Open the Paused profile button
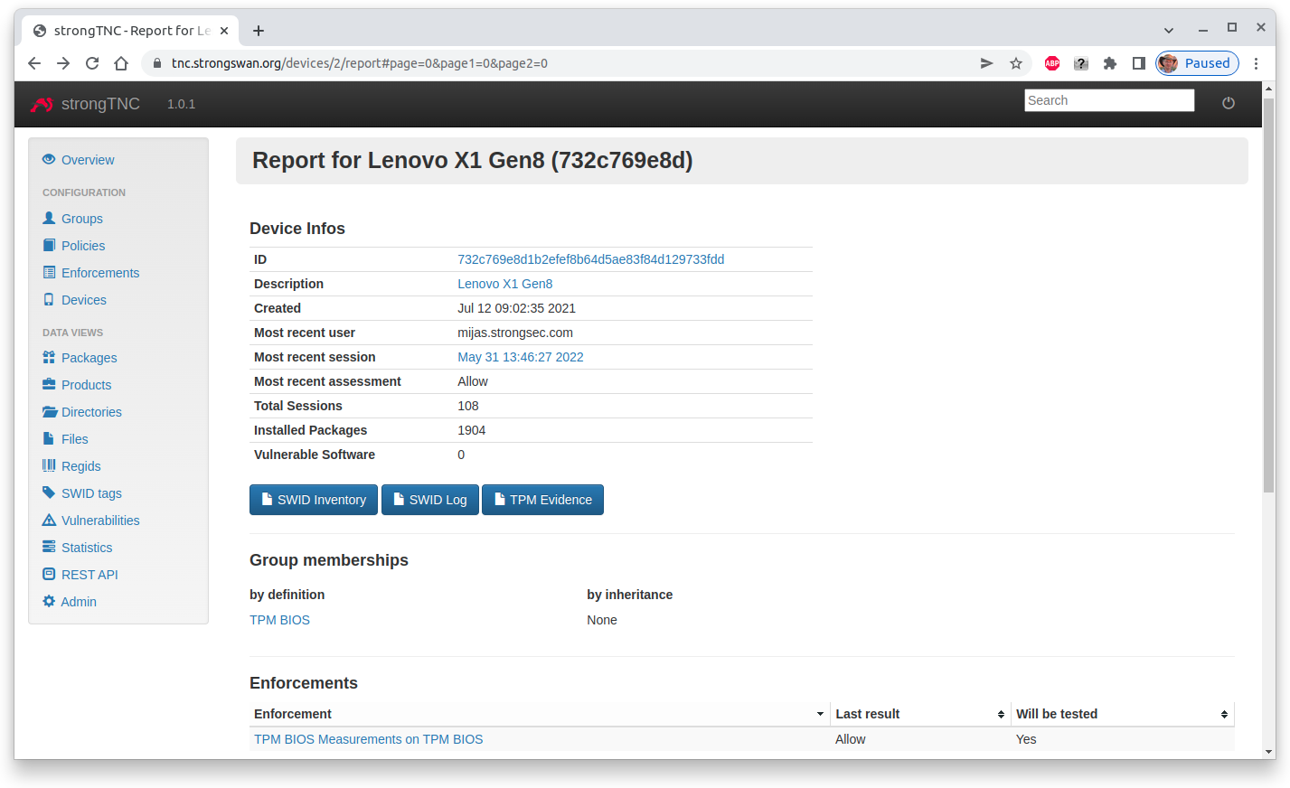 point(1197,63)
